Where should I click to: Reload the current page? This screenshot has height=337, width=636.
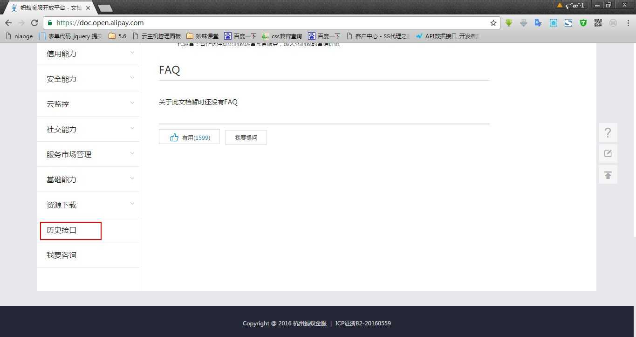[x=34, y=23]
